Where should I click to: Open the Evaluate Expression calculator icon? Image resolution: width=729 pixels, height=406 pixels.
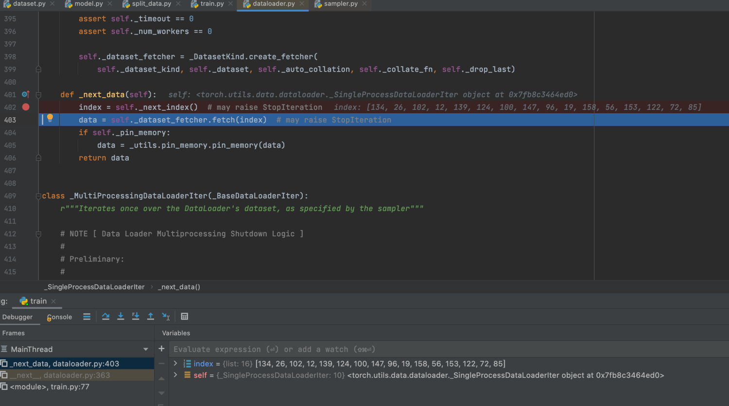click(185, 317)
